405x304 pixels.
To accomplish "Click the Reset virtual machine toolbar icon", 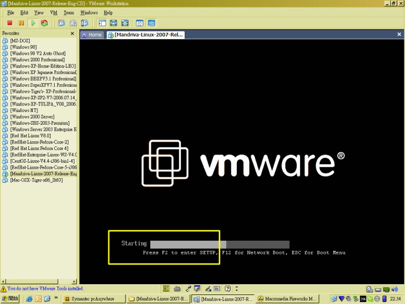I will pyautogui.click(x=45, y=23).
